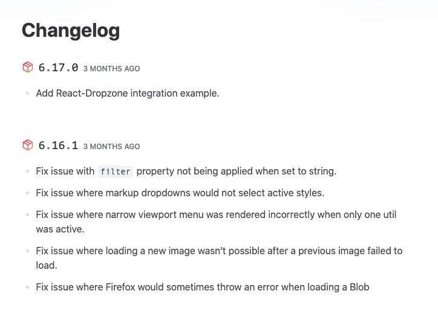Click the timestamp next to 6.17.0
Viewport: 438px width, 317px height.
pos(111,69)
